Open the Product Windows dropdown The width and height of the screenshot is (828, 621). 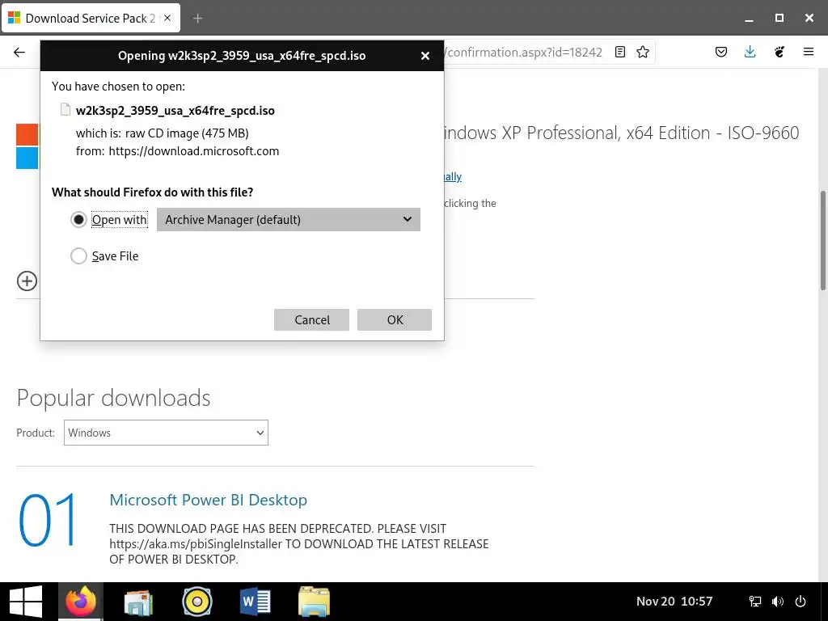[x=166, y=433]
